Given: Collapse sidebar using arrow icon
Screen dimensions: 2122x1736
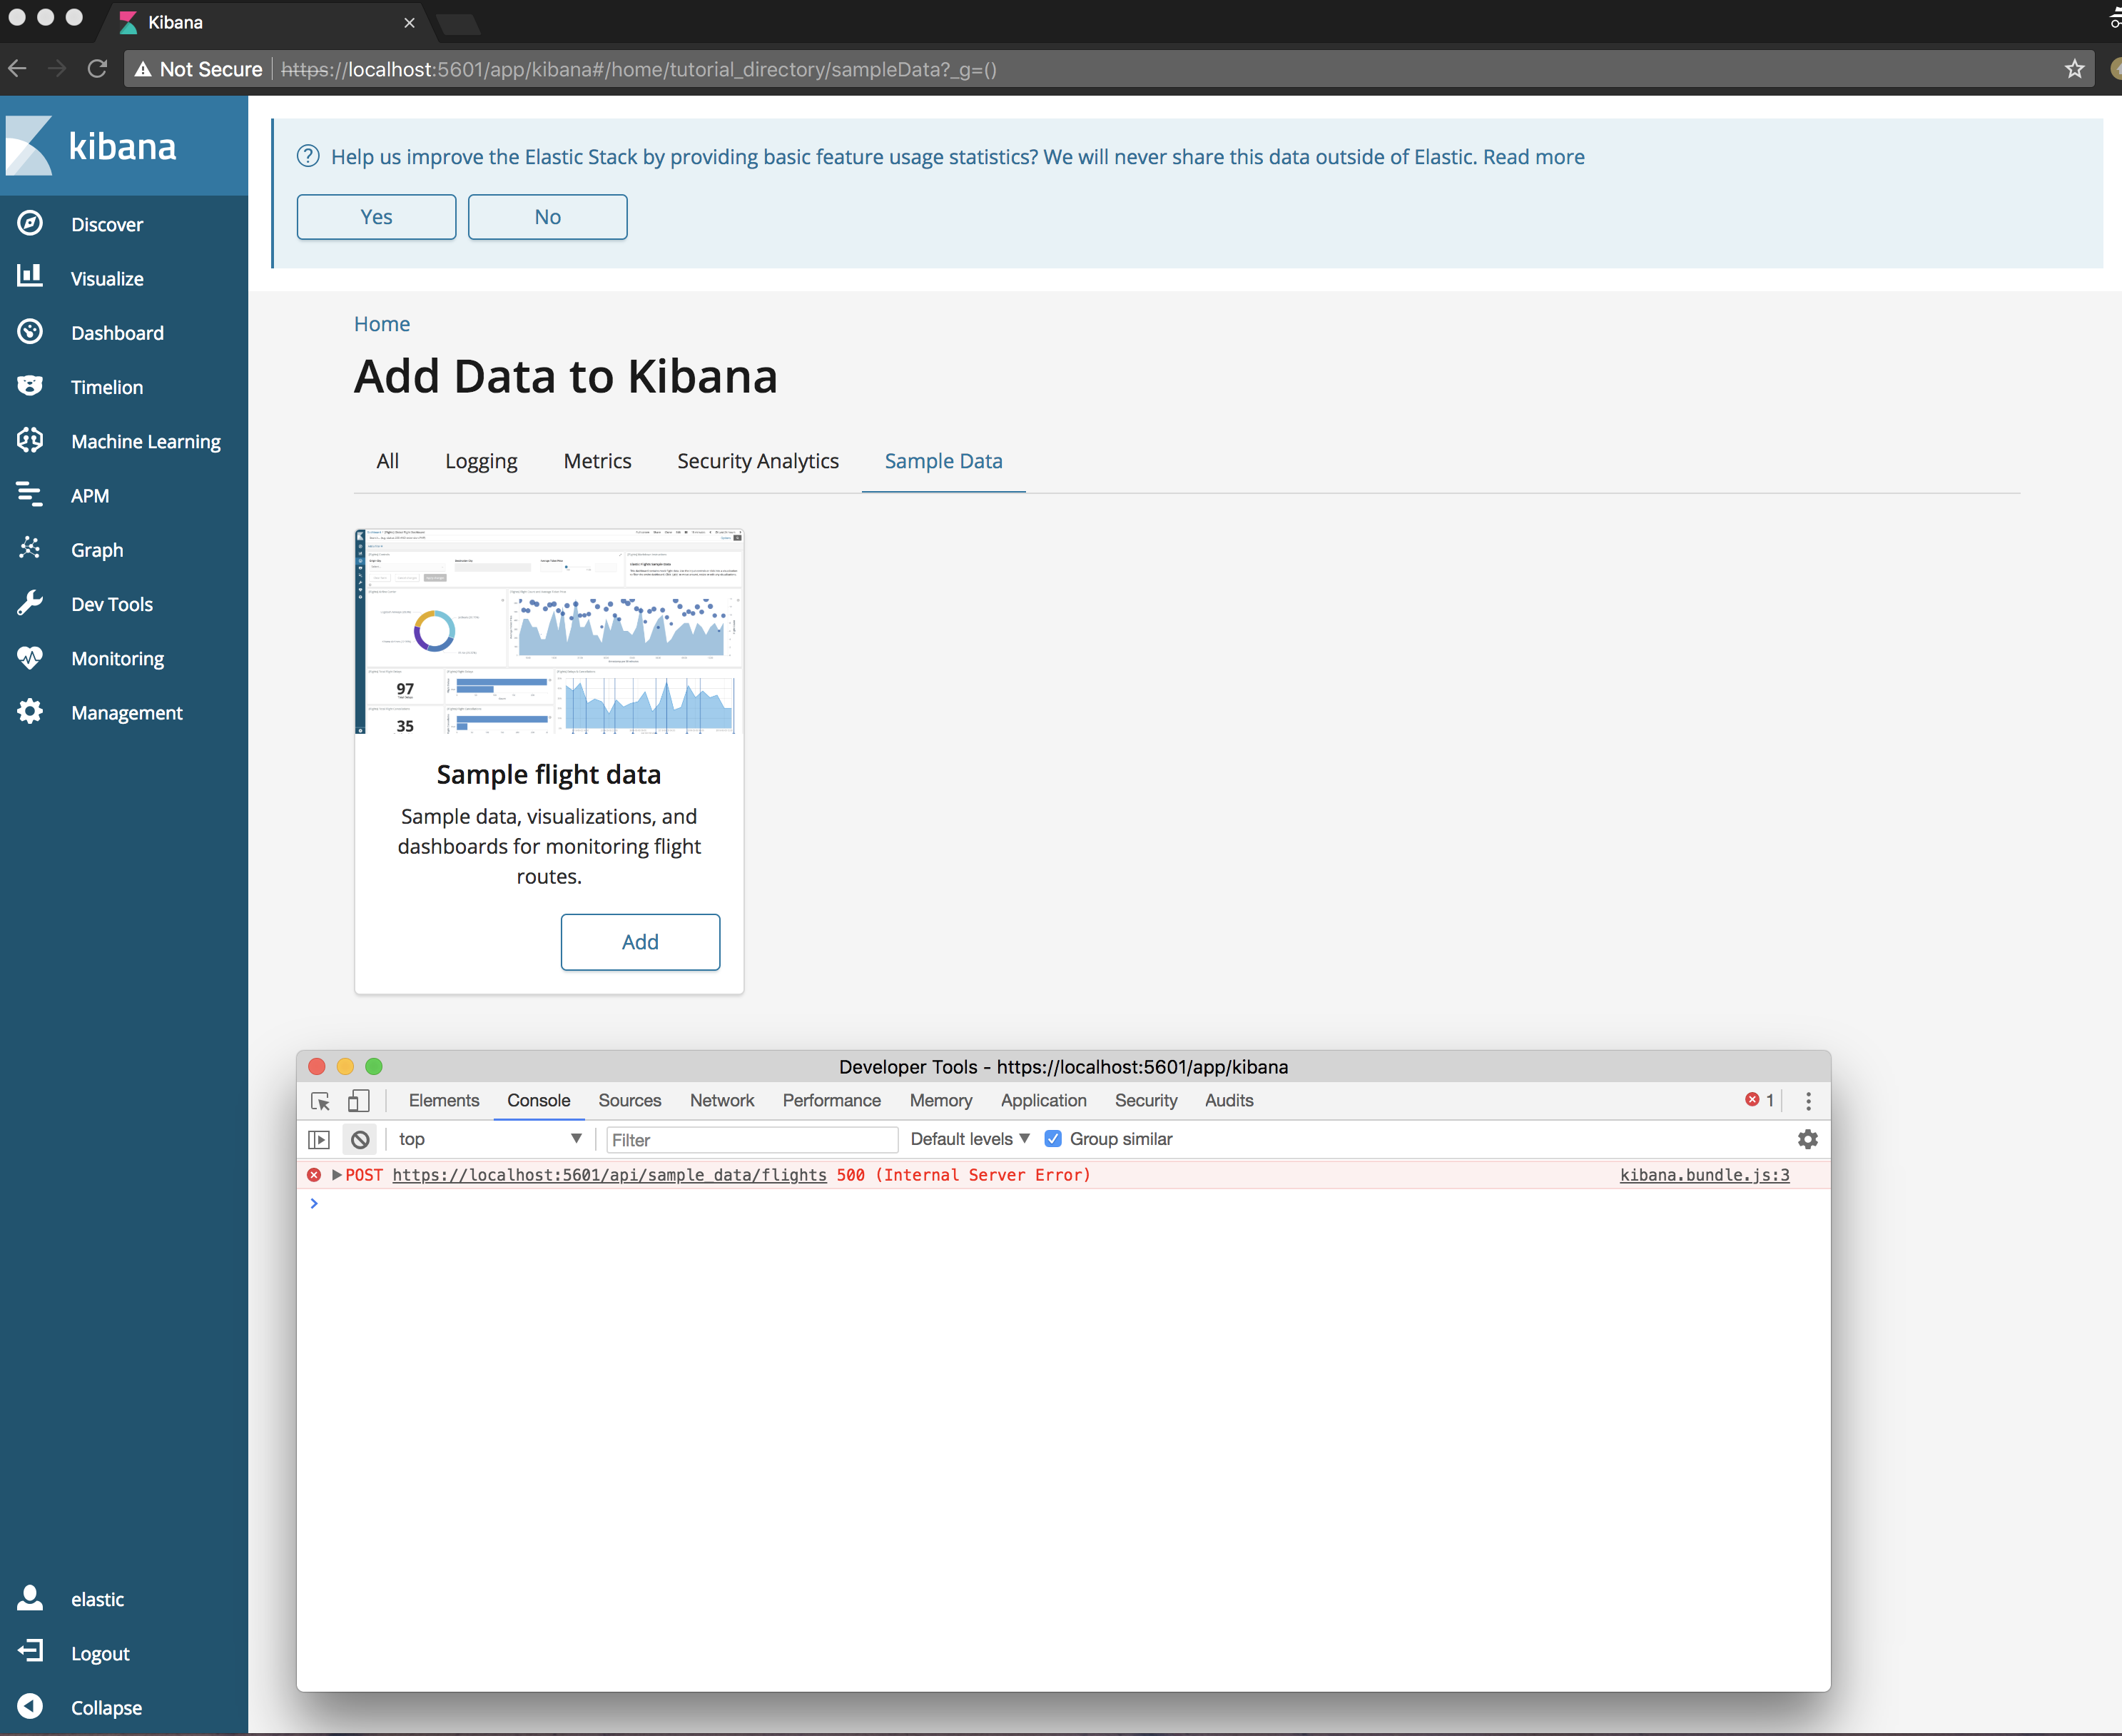Looking at the screenshot, I should pos(30,1706).
